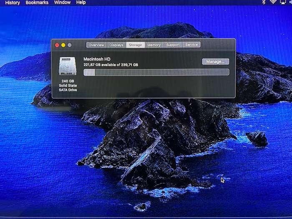Click the storage usage bar
Viewport: 292px width, 219px height.
coord(156,72)
